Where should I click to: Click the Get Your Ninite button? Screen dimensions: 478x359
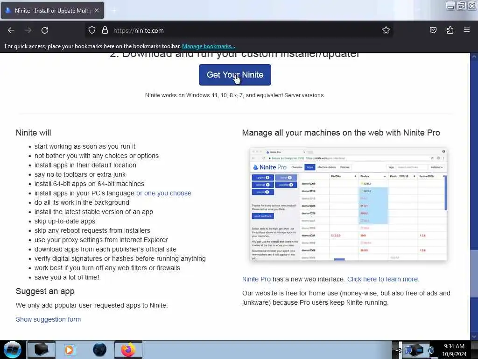[235, 75]
